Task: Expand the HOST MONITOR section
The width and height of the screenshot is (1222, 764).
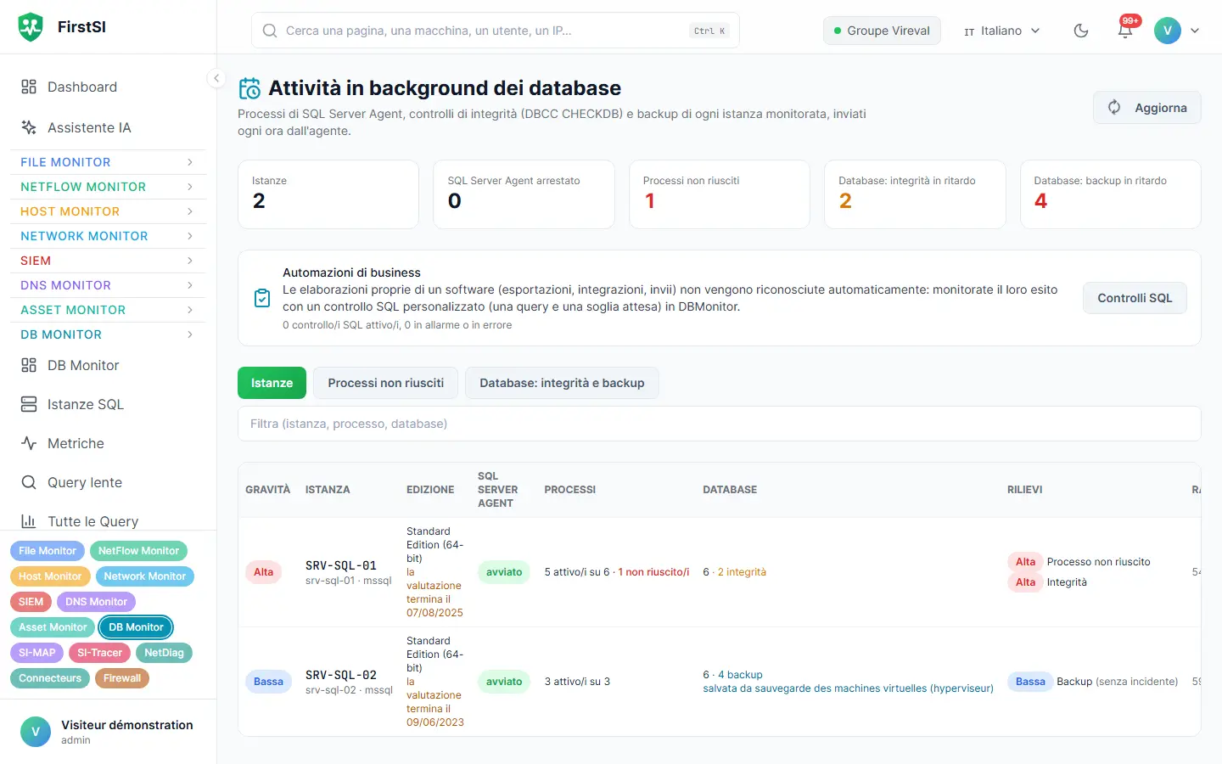Action: 108,211
